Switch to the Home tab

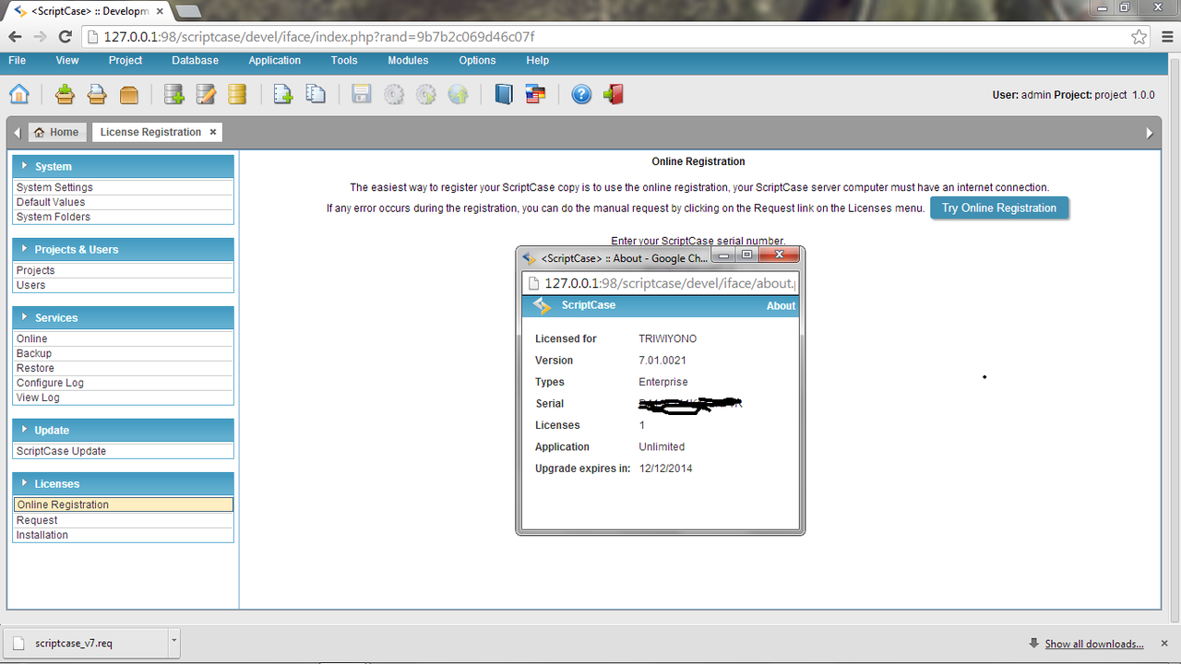point(56,132)
